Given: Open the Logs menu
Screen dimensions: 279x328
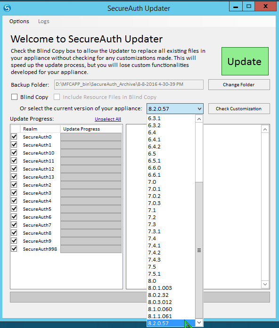Looking at the screenshot, I should tap(44, 21).
